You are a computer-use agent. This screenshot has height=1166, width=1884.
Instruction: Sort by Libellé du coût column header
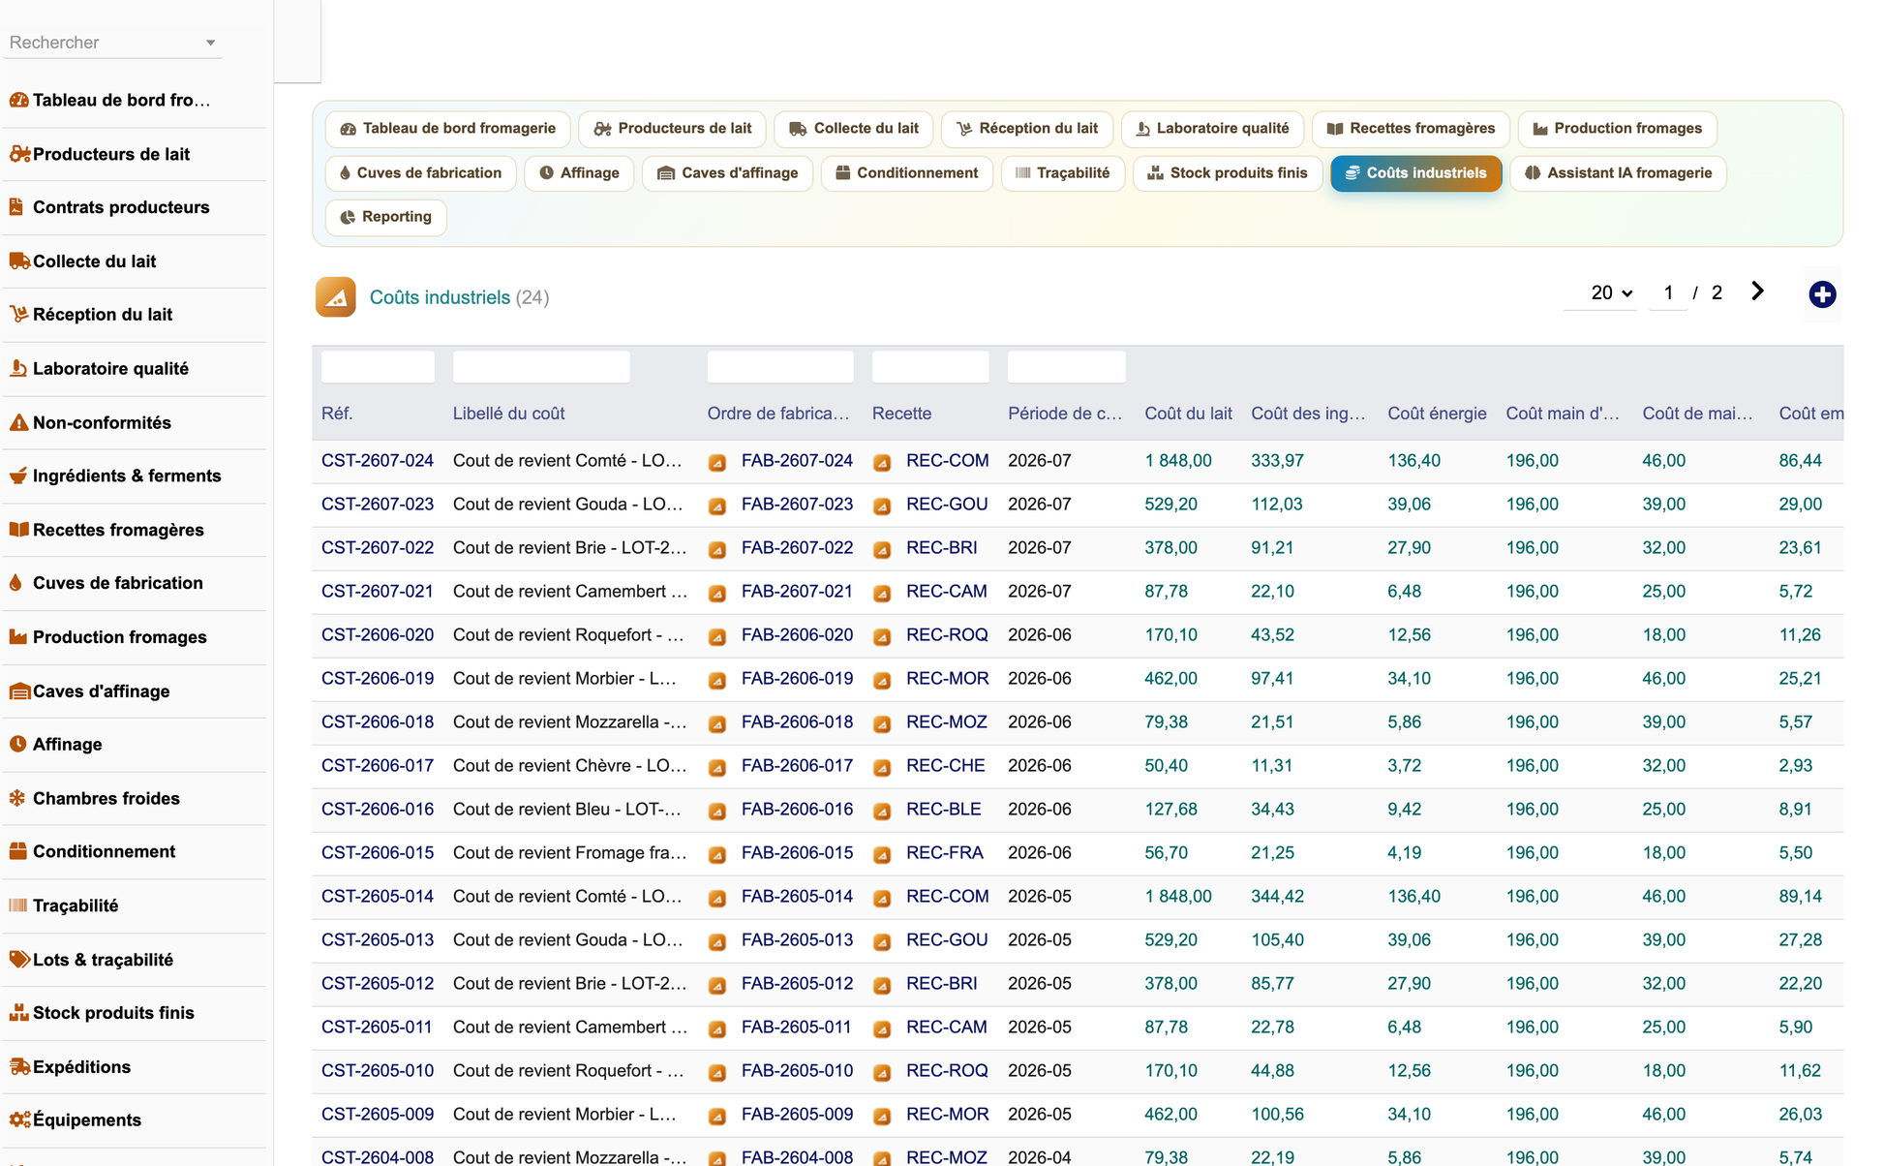508,414
